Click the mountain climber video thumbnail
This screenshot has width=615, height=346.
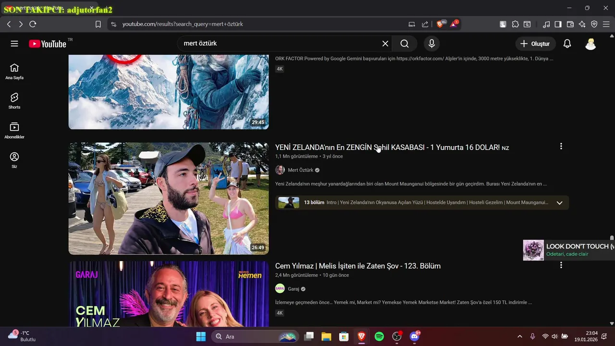click(169, 92)
